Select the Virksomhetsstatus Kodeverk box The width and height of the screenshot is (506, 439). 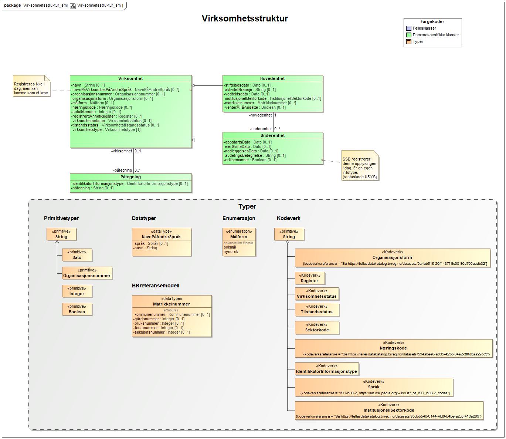317,294
